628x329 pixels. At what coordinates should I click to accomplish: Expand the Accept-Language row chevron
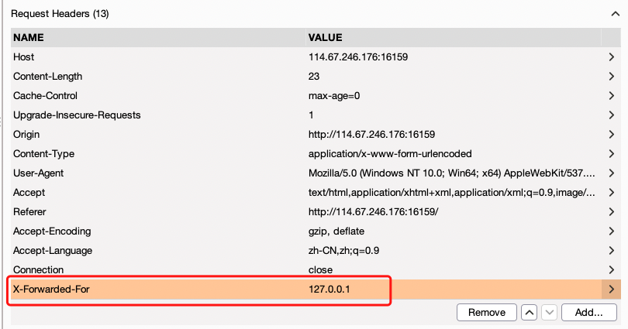611,251
